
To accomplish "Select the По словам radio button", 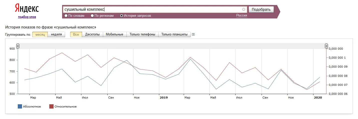I will click(x=66, y=16).
